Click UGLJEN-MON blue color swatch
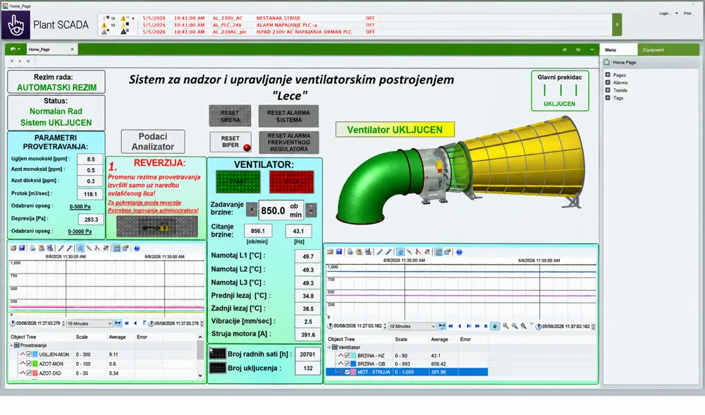This screenshot has height=415, width=705. 35,354
